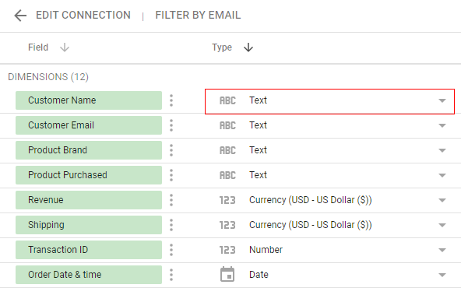
Task: Click the calendar icon for Order Date & time
Action: pyautogui.click(x=227, y=275)
